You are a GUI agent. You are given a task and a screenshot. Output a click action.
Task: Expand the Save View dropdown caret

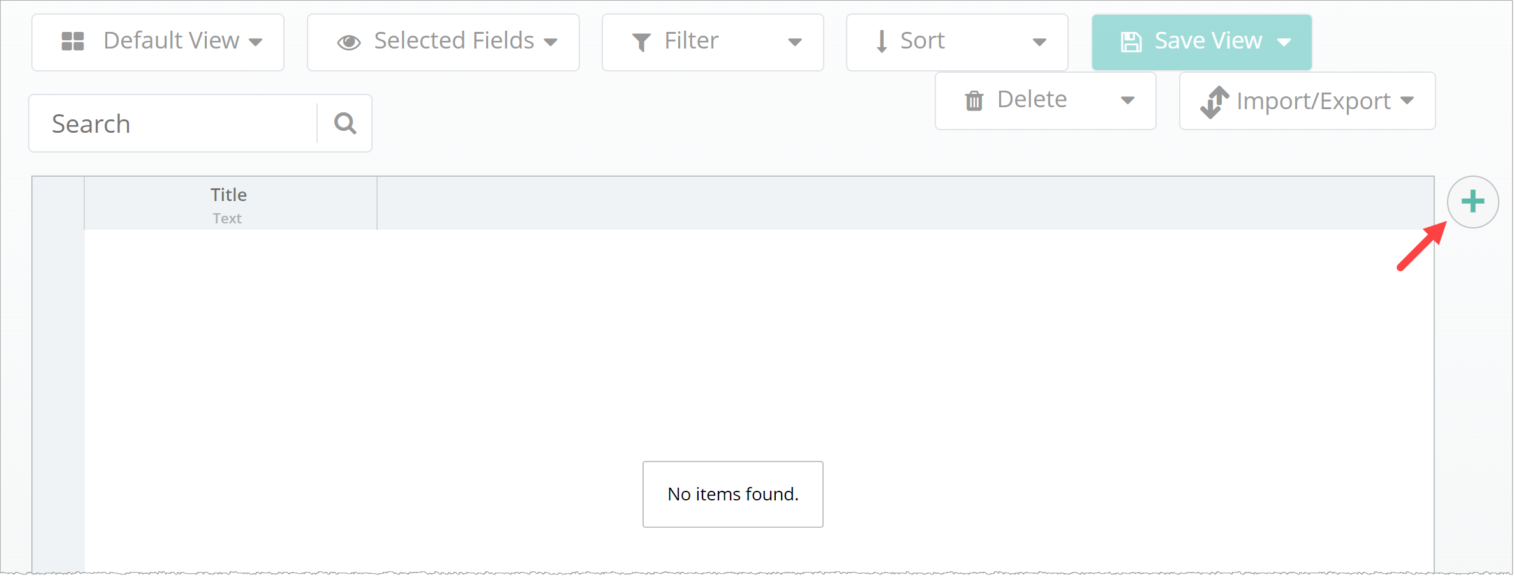[1284, 43]
